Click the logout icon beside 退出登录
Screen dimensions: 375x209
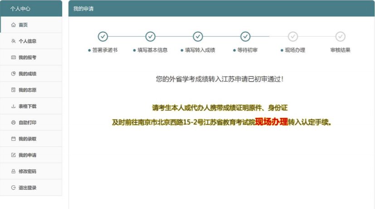(14, 188)
